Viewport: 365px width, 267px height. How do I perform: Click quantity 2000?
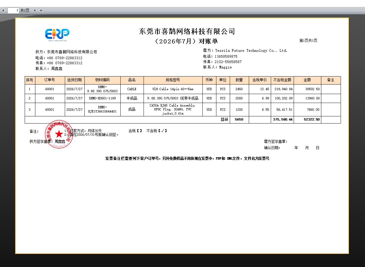tap(239, 98)
